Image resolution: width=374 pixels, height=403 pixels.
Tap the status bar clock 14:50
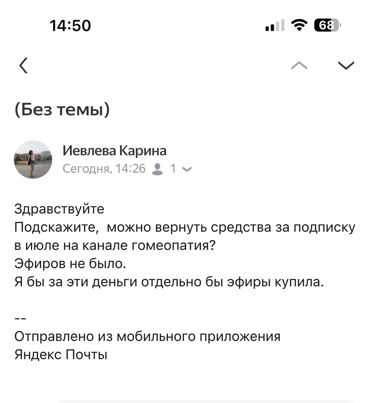click(70, 26)
